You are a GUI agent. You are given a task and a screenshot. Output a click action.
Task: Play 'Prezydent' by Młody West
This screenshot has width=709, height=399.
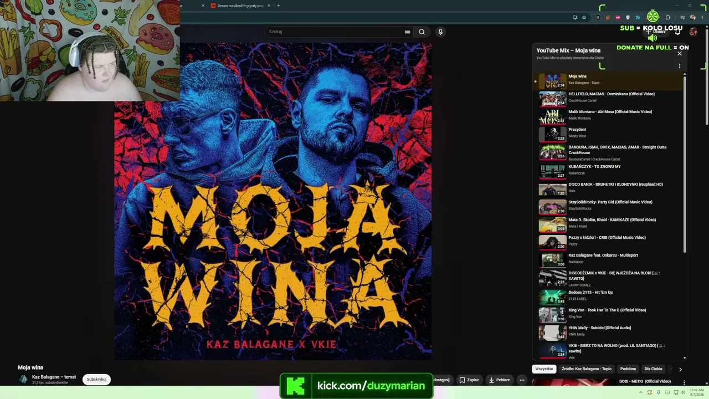click(x=608, y=134)
